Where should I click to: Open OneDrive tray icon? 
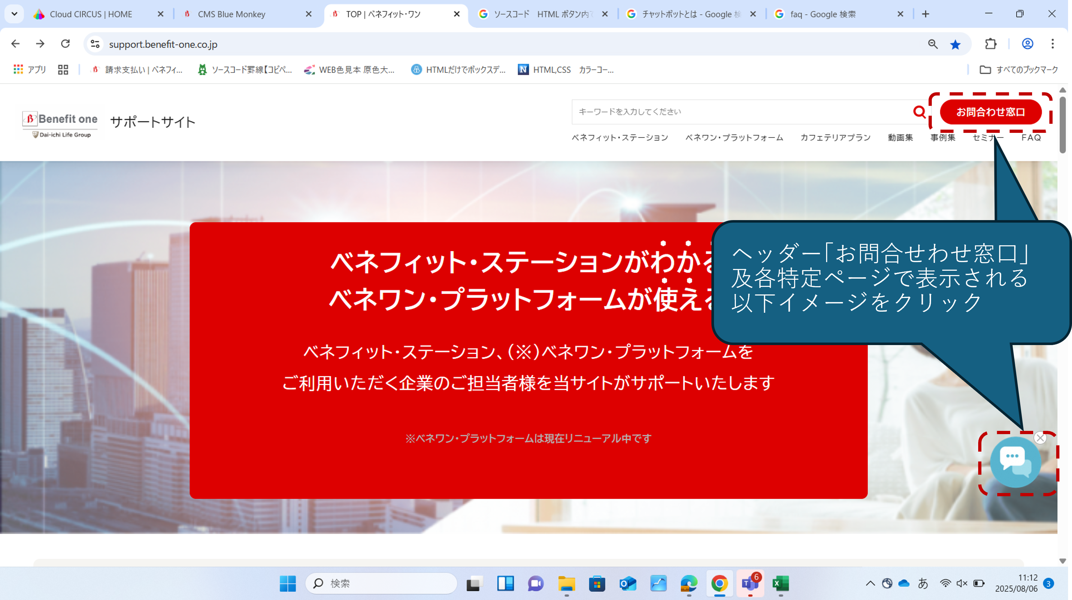(x=903, y=583)
